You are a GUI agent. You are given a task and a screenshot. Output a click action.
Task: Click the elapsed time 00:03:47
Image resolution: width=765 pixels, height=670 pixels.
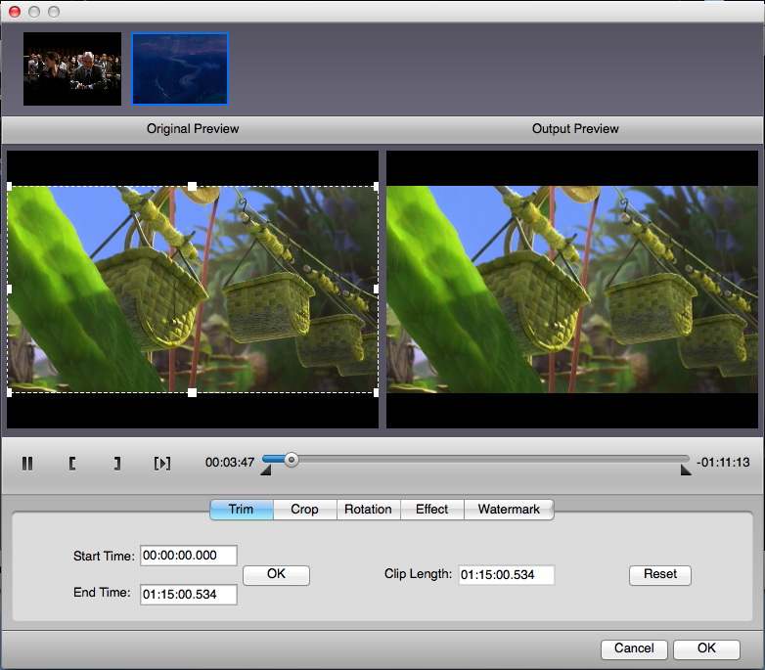click(x=230, y=463)
